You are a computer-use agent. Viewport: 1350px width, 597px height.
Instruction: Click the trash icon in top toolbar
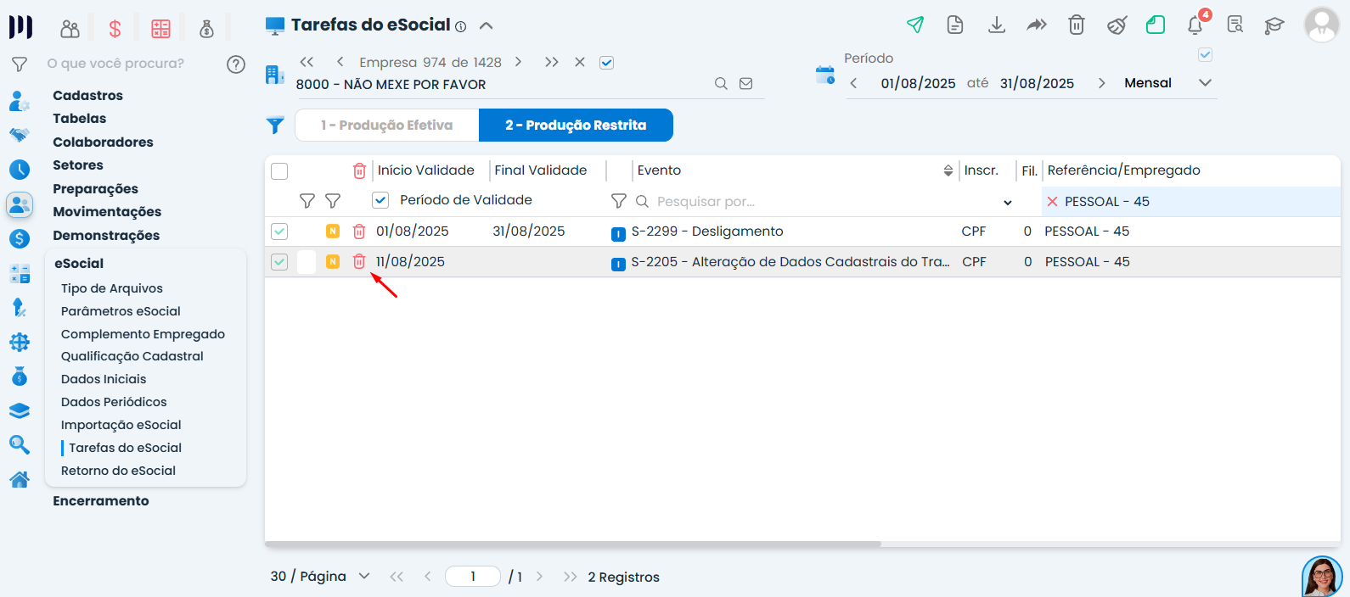1077,25
